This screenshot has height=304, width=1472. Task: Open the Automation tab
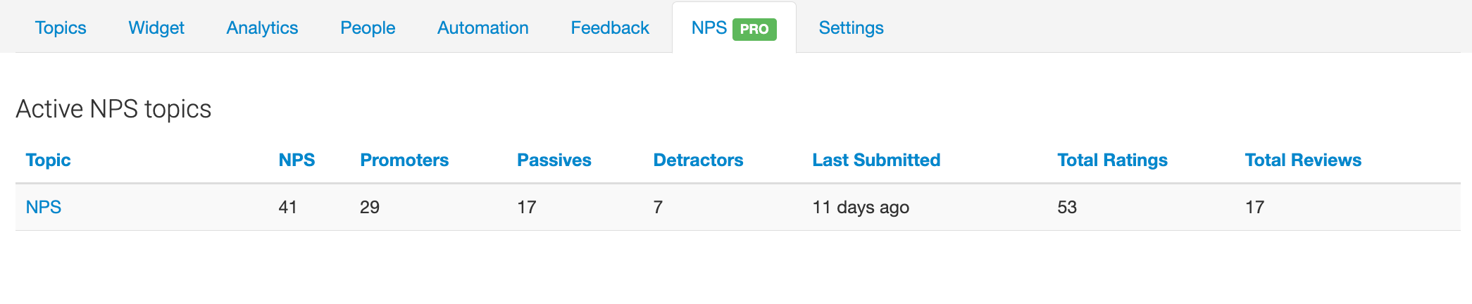pos(482,28)
